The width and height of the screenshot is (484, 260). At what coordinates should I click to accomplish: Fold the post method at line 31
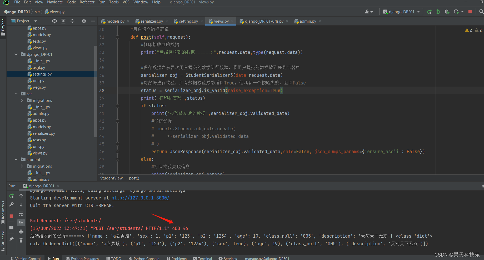[118, 37]
